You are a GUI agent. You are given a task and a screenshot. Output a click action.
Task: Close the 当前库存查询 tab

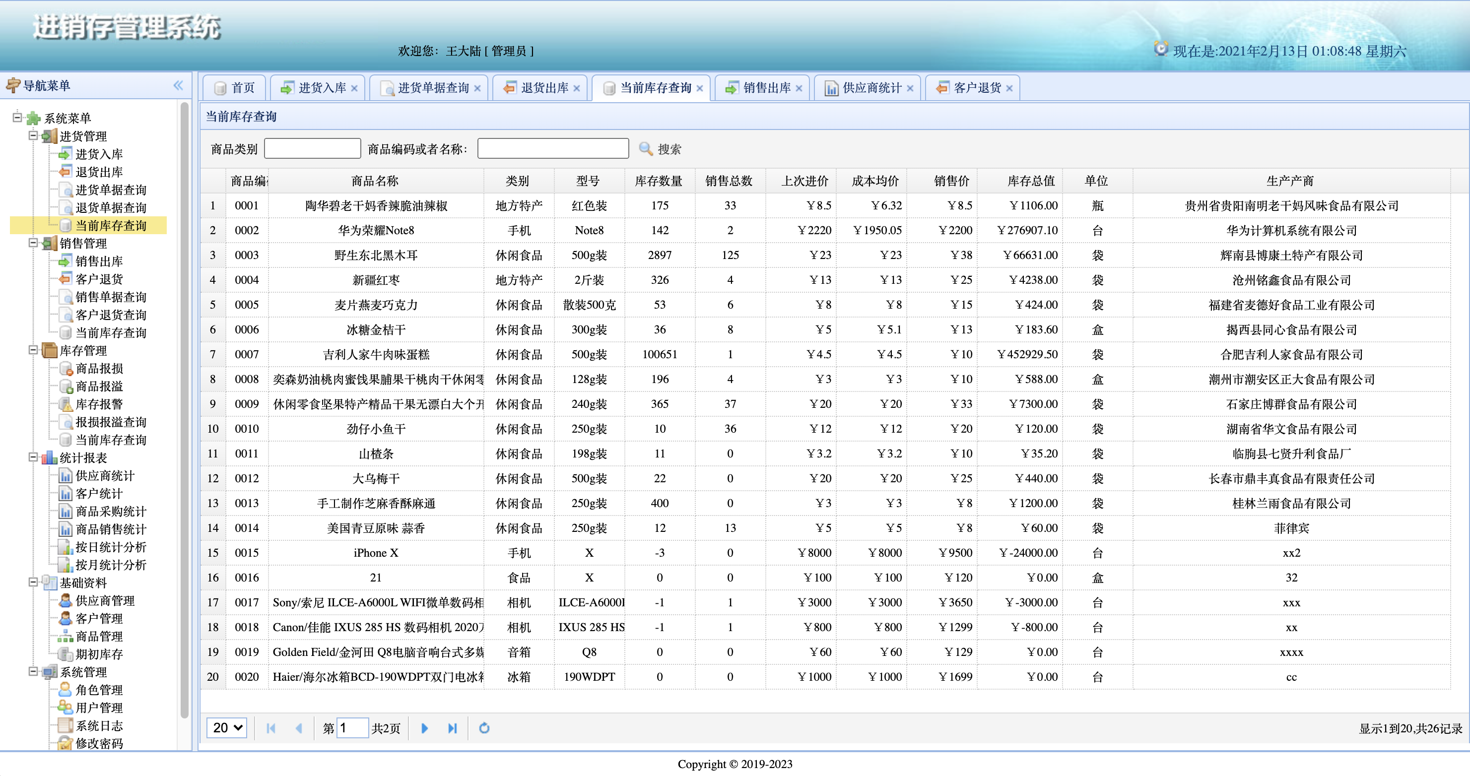pos(700,88)
